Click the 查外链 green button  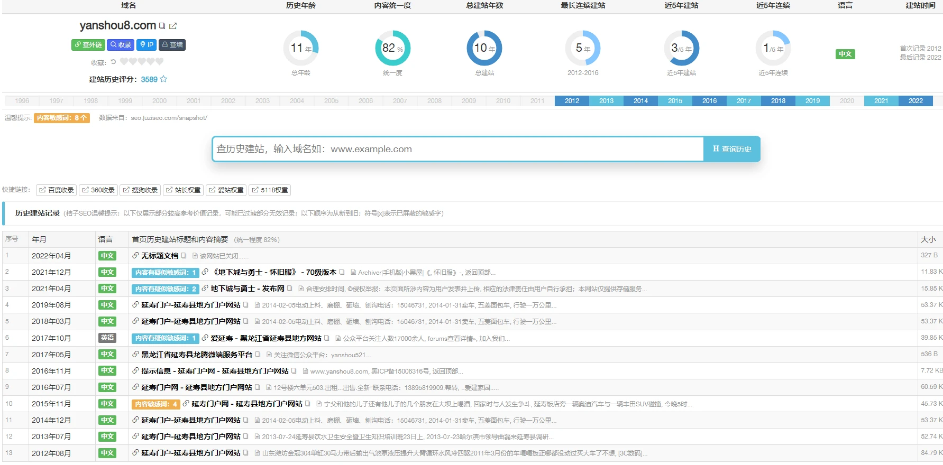pyautogui.click(x=88, y=45)
